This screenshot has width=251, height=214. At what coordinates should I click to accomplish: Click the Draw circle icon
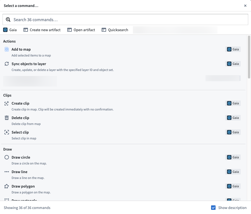(x=7, y=157)
